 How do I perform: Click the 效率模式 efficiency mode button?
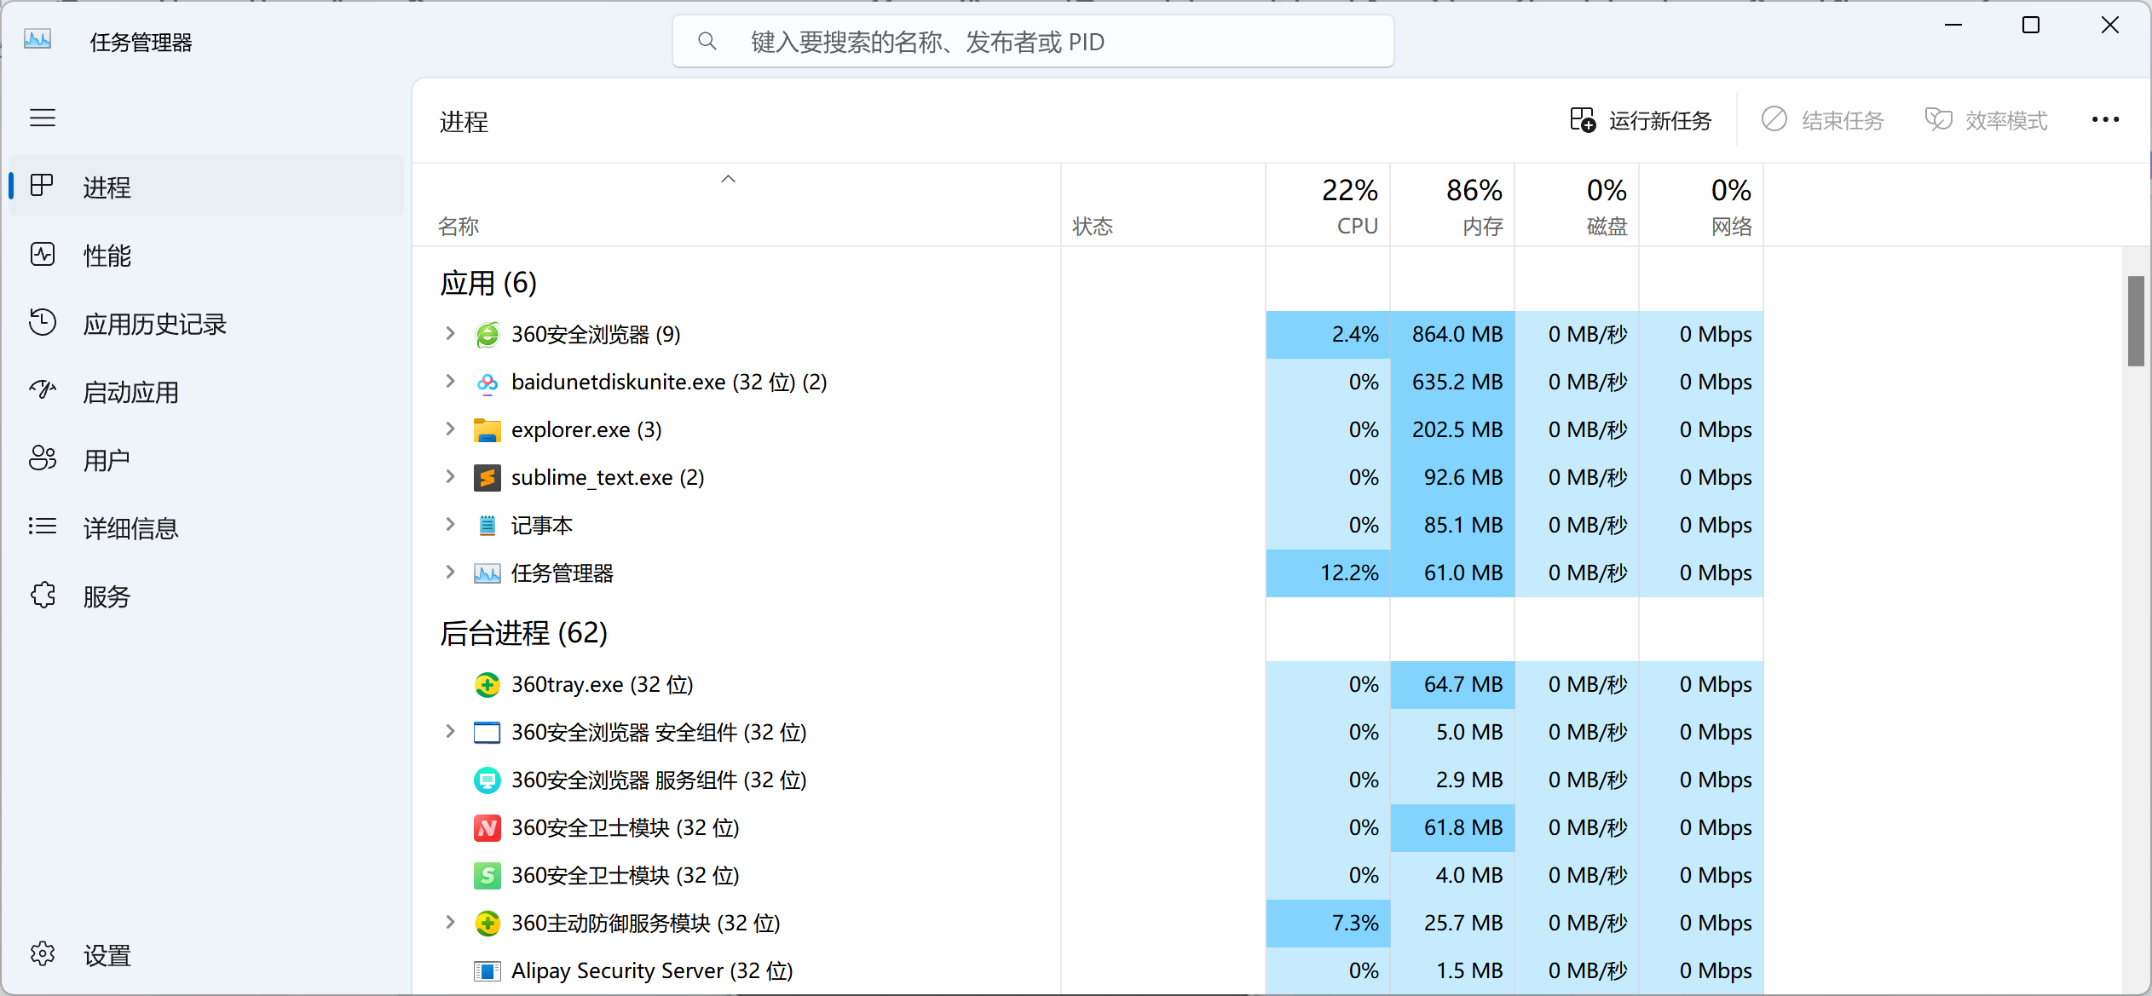[x=1986, y=121]
